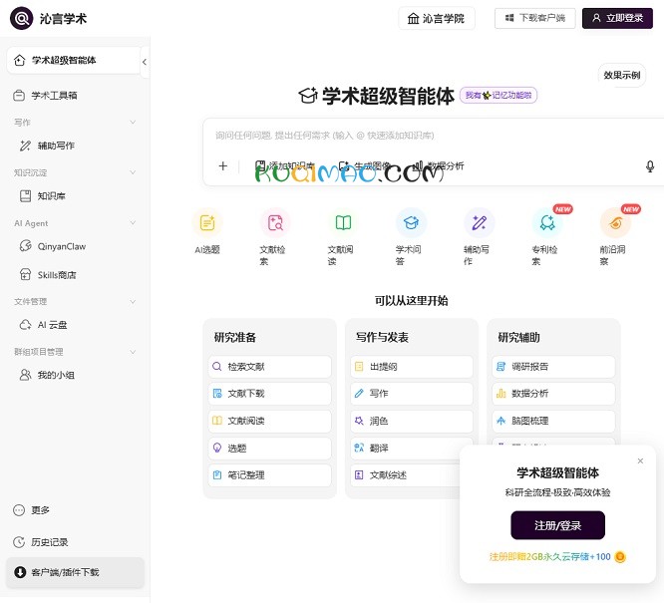Click 写作 under 写作与发表

(412, 394)
